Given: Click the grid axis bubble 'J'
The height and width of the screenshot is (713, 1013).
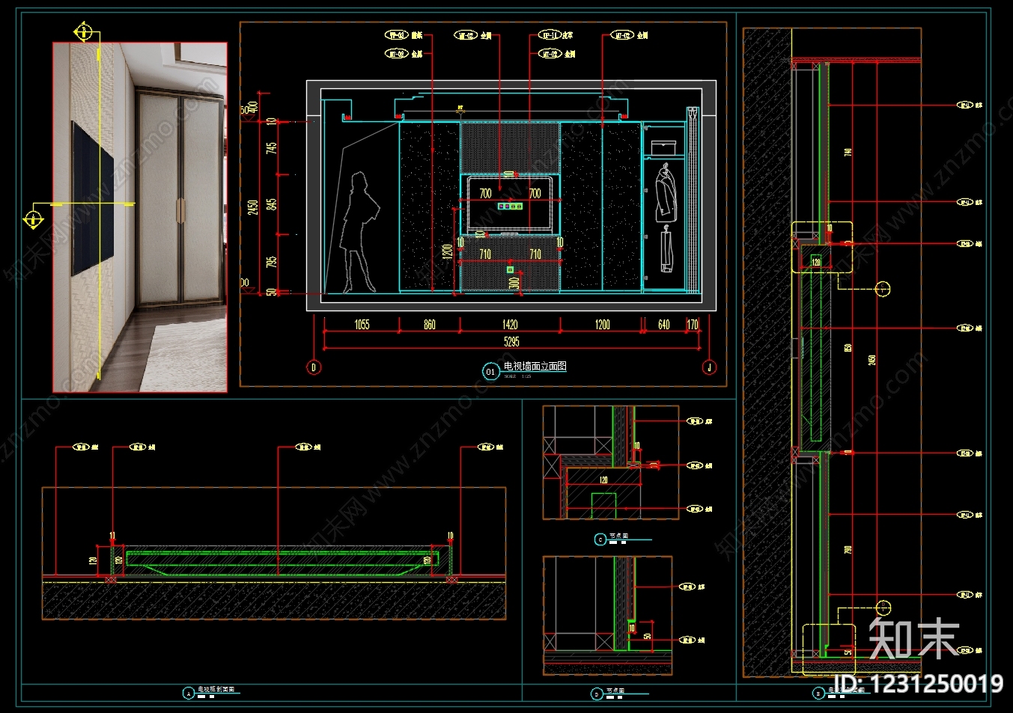Looking at the screenshot, I should click(709, 367).
